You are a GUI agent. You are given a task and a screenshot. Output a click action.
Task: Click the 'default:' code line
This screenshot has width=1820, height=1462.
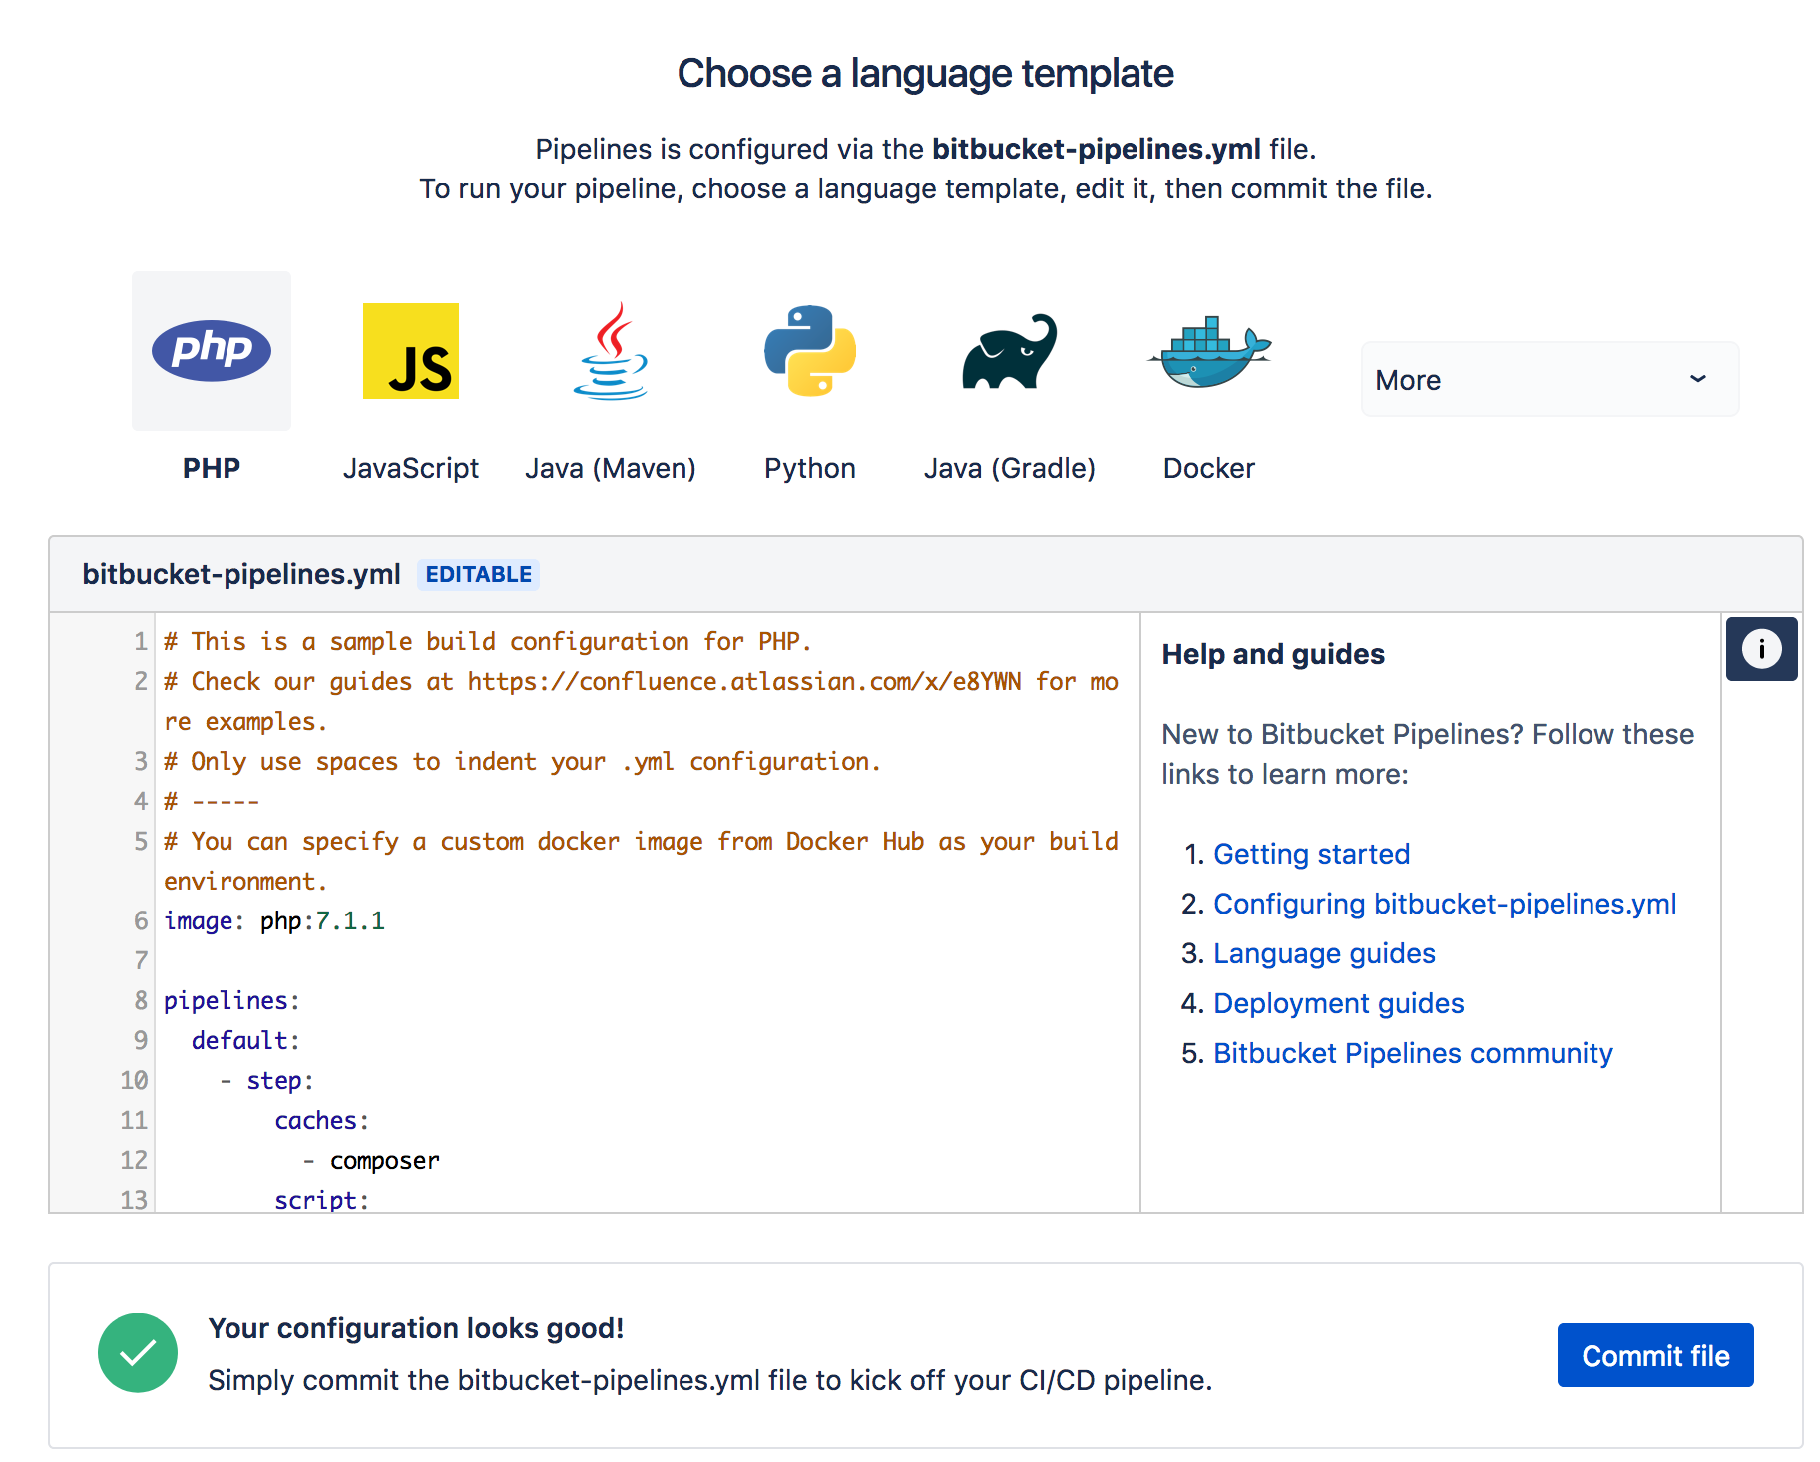[245, 1040]
